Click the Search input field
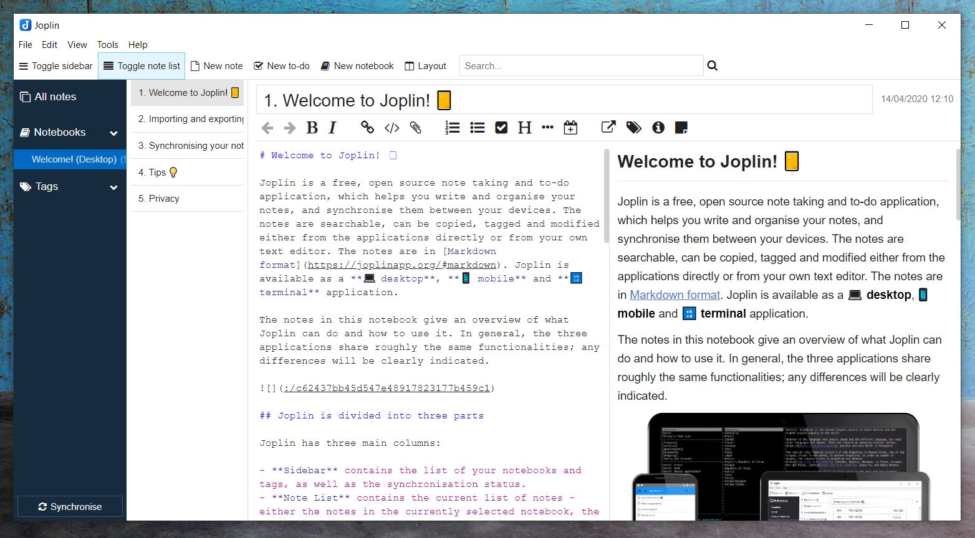Screen dimensions: 975x538 pyautogui.click(x=581, y=66)
